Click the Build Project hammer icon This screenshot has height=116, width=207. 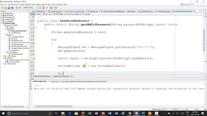[x=40, y=8]
